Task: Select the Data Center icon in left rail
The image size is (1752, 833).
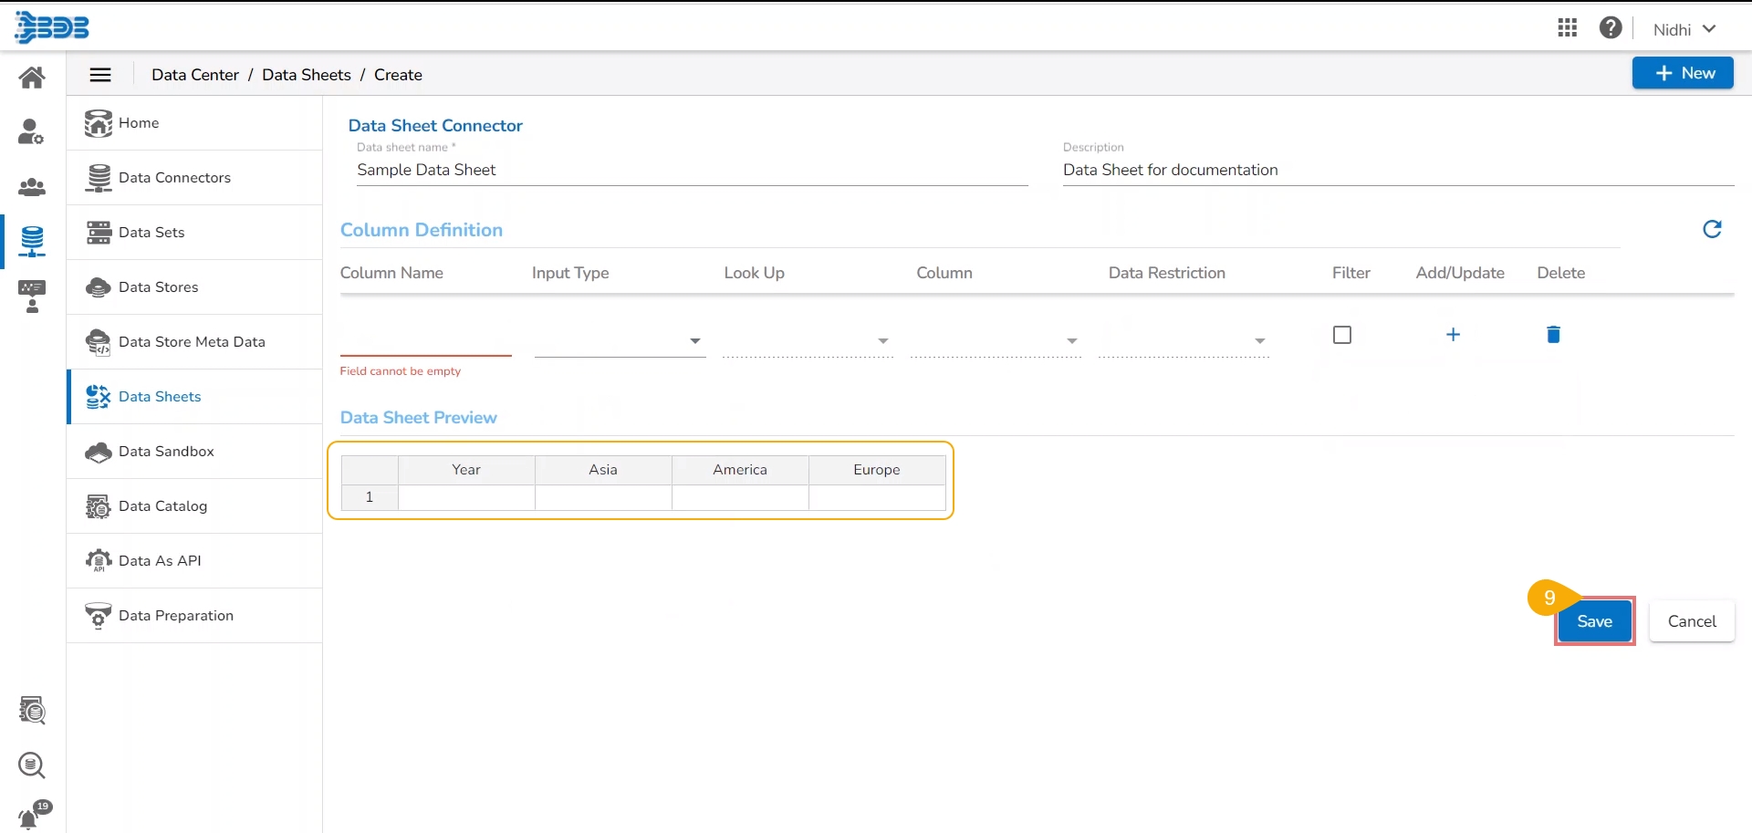Action: pyautogui.click(x=32, y=241)
